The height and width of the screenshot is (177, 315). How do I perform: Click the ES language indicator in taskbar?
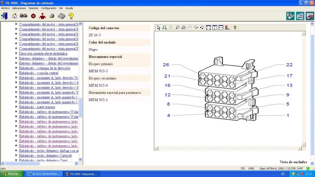tap(283, 174)
